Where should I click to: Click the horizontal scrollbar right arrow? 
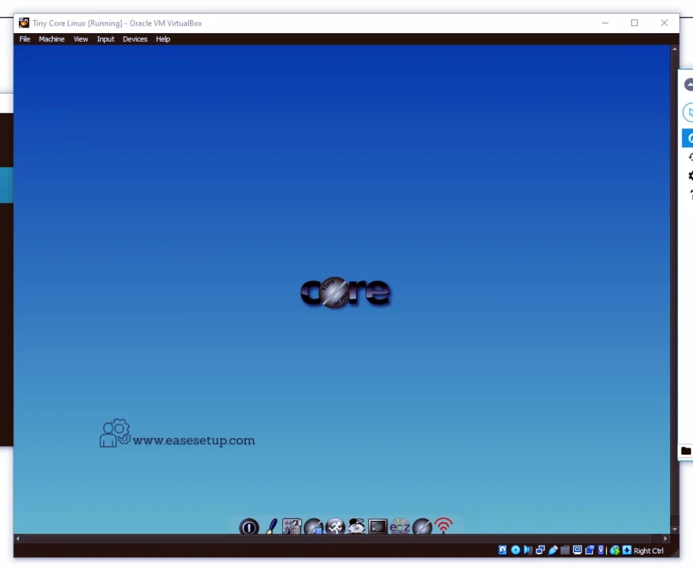point(665,539)
